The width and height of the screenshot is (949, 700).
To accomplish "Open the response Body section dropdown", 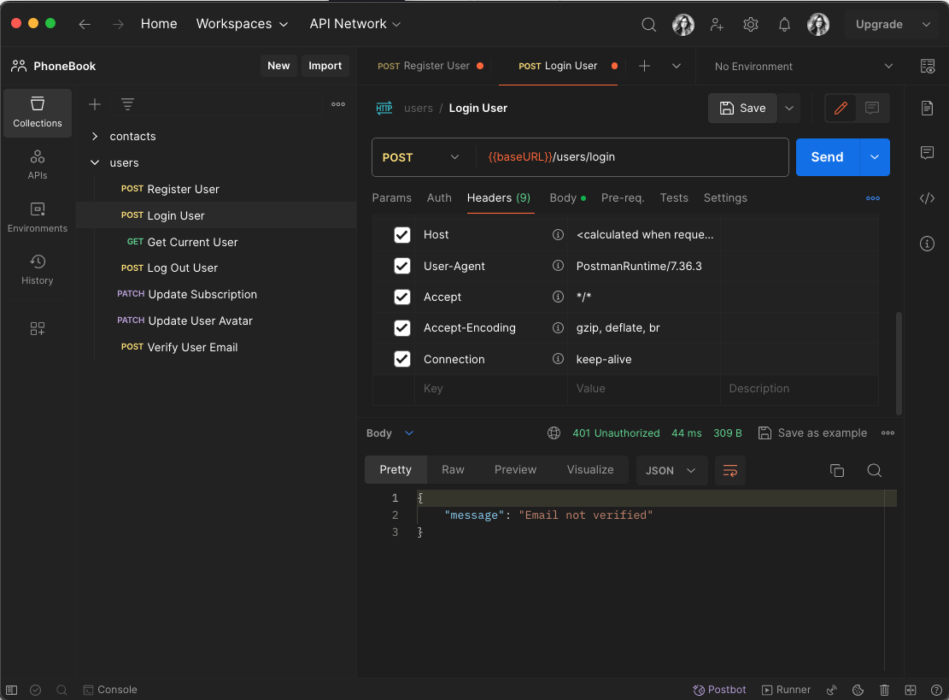I will pos(390,433).
